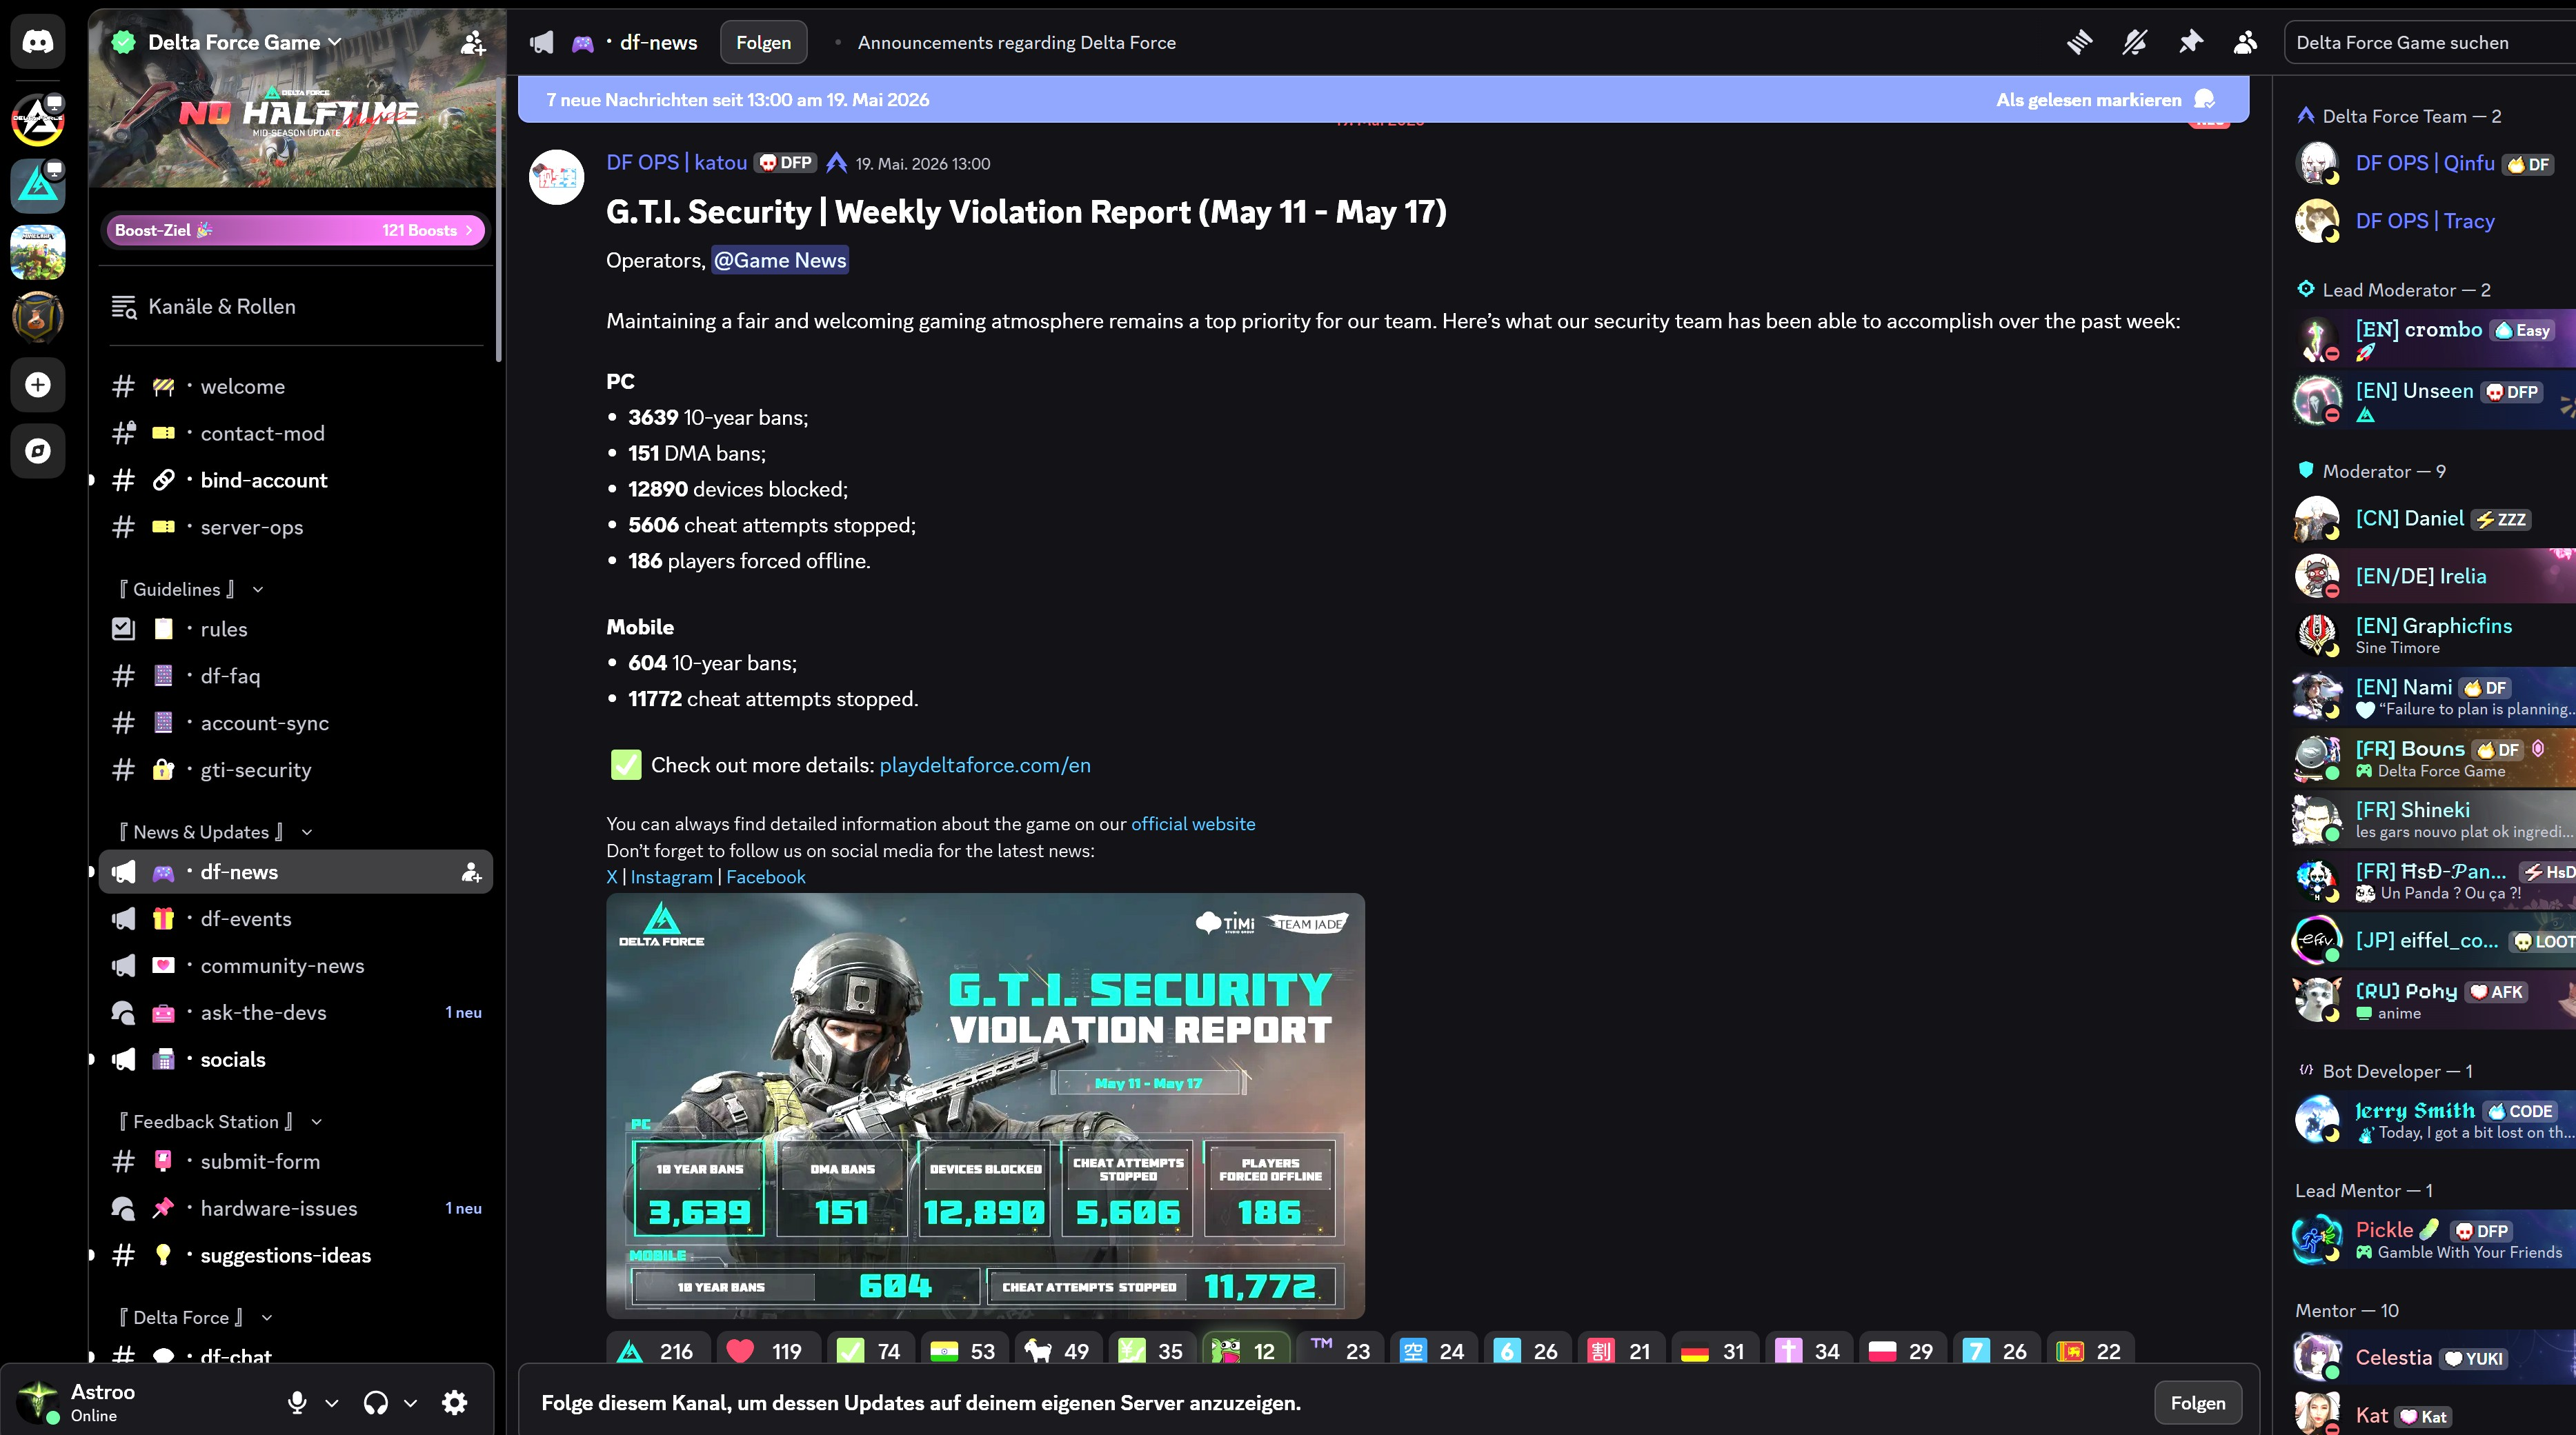Open the playdeltaforce.com/en link
2576x1435 pixels.
[985, 765]
